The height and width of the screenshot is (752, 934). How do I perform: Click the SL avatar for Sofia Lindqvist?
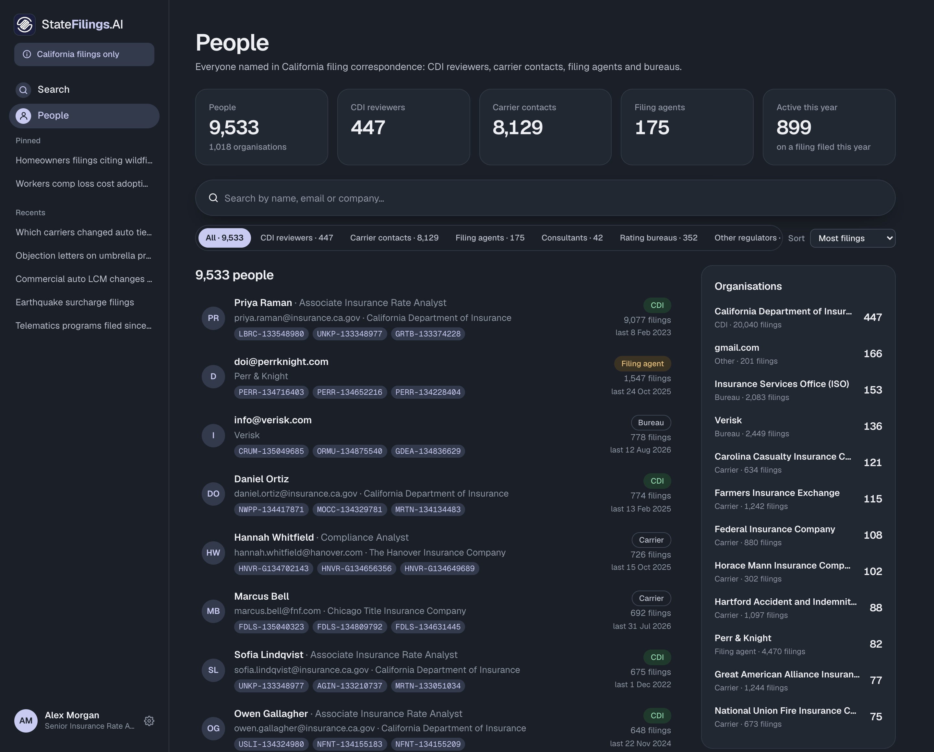(213, 670)
